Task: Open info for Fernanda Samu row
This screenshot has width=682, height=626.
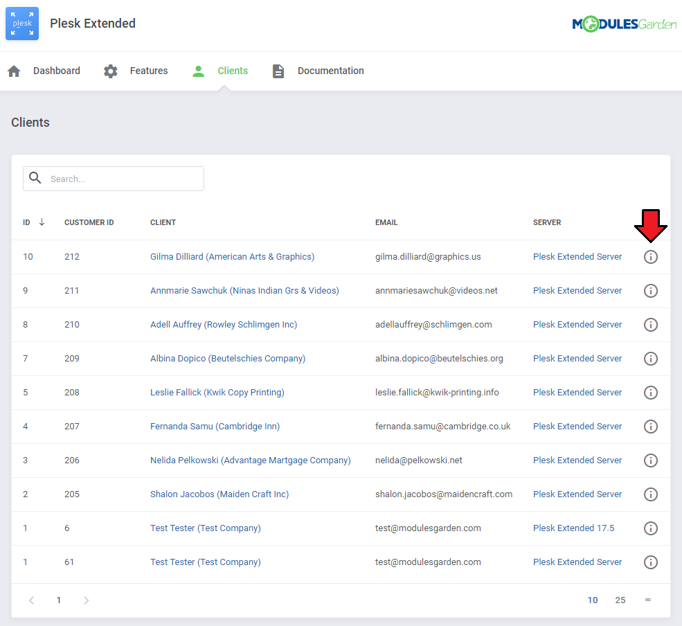Action: (x=650, y=427)
